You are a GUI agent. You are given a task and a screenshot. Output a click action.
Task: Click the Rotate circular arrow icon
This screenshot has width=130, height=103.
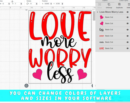point(28,4)
